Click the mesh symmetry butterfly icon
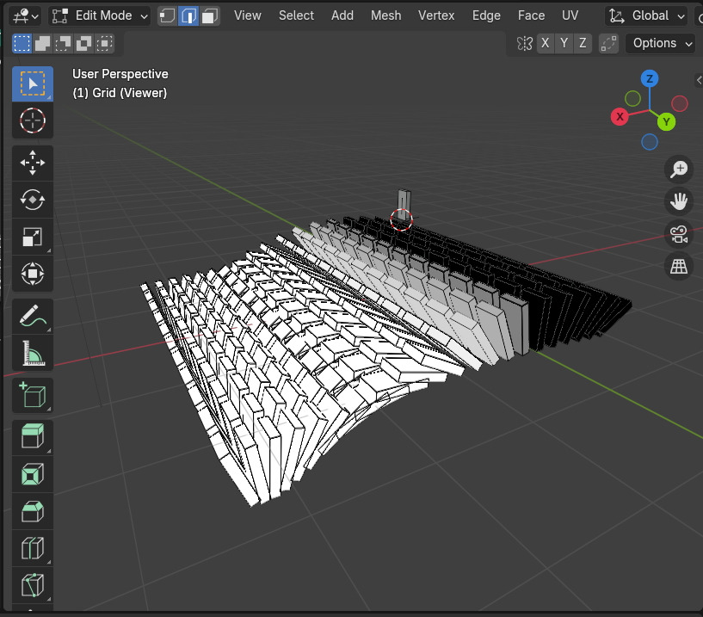Image resolution: width=703 pixels, height=617 pixels. coord(525,44)
